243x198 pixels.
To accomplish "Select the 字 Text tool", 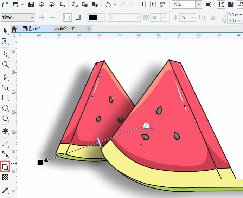I will [5, 131].
